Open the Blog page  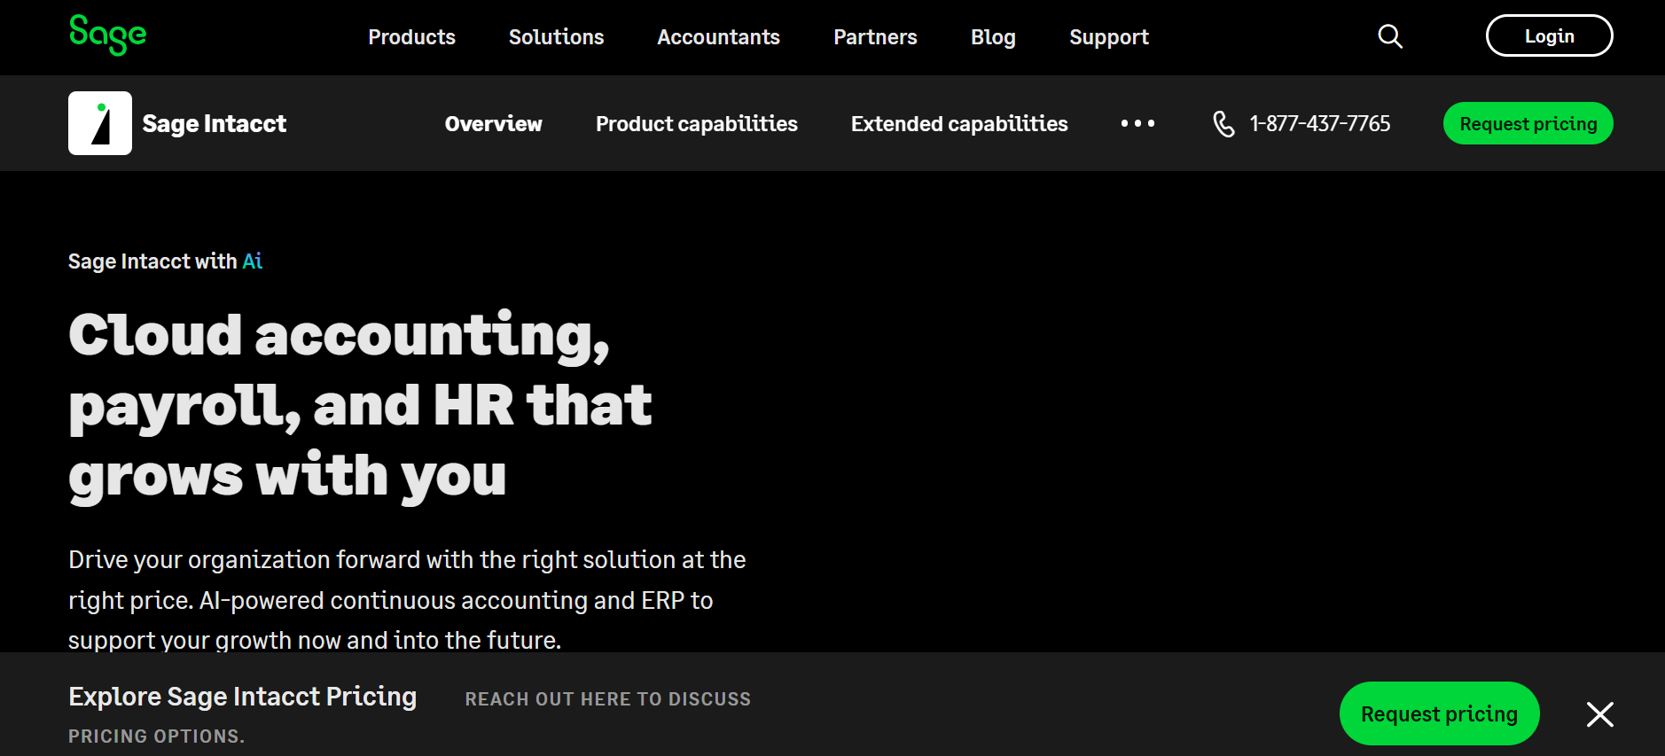[993, 37]
